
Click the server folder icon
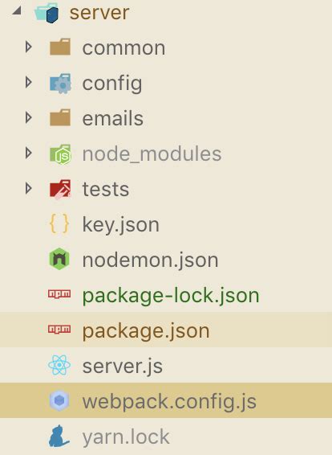click(x=47, y=13)
